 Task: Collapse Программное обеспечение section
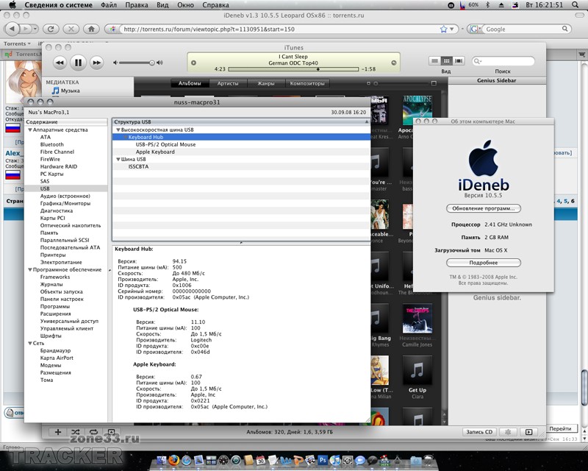tap(30, 269)
